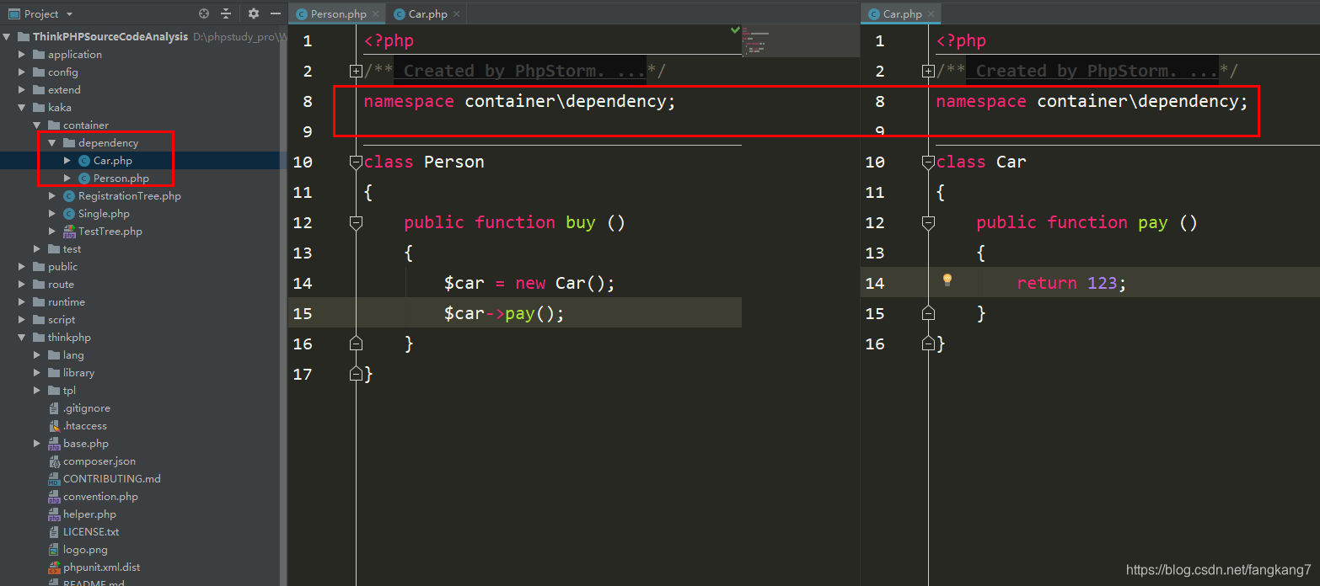Click the locate-in-project crosshair icon
This screenshot has width=1320, height=586.
pyautogui.click(x=203, y=13)
